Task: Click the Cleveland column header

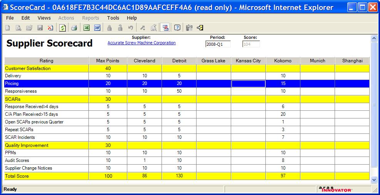Action: (x=145, y=61)
